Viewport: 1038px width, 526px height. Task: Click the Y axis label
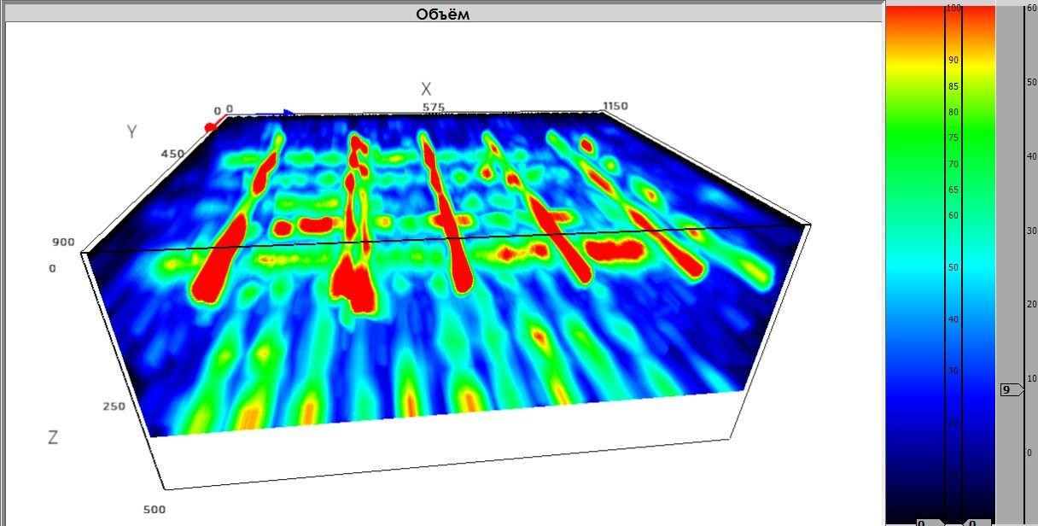131,131
